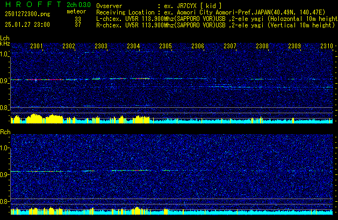Select the 2303 time marker
The image size is (338, 220).
[x=101, y=46]
